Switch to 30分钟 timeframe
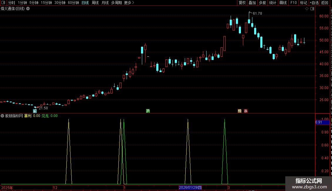332x191 pixels. pyautogui.click(x=60, y=3)
